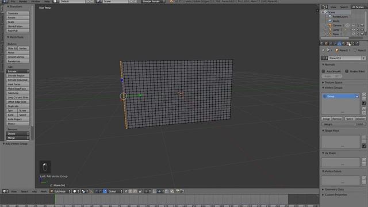This screenshot has height=207, width=368.
Task: Open the Help menu
Action: [47, 1]
